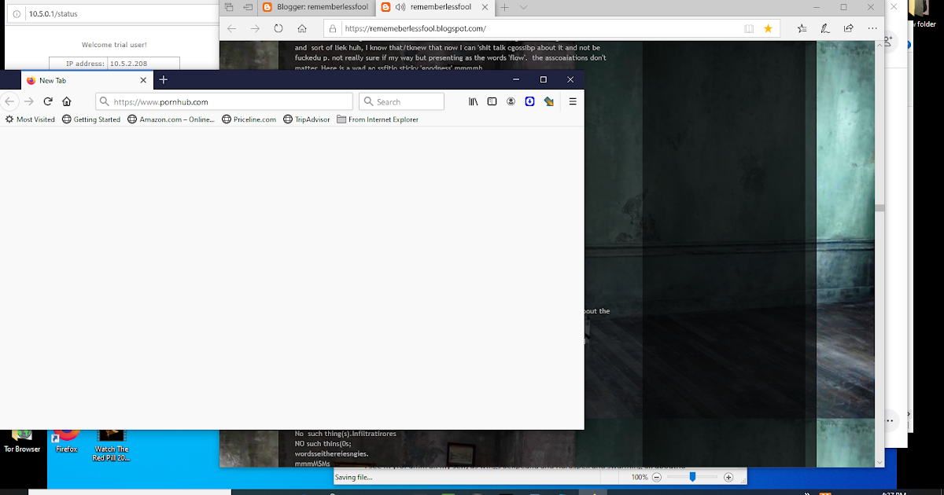Click Edge home button
Viewport: 944px width, 495px height.
[302, 28]
